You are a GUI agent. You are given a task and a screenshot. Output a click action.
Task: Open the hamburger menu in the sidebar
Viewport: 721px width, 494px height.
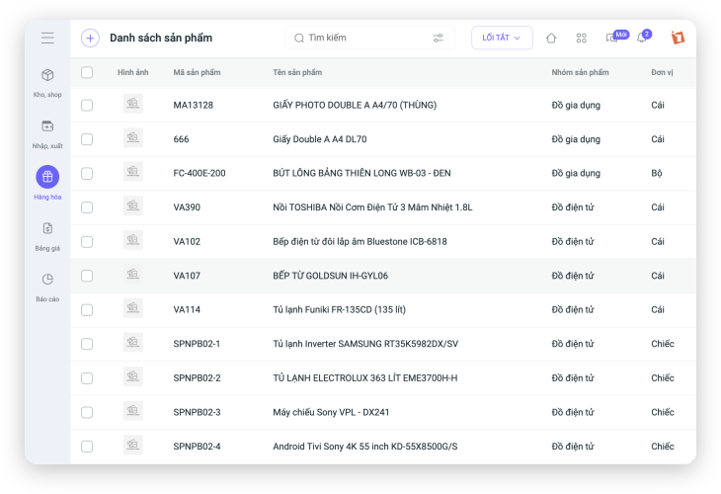[47, 39]
